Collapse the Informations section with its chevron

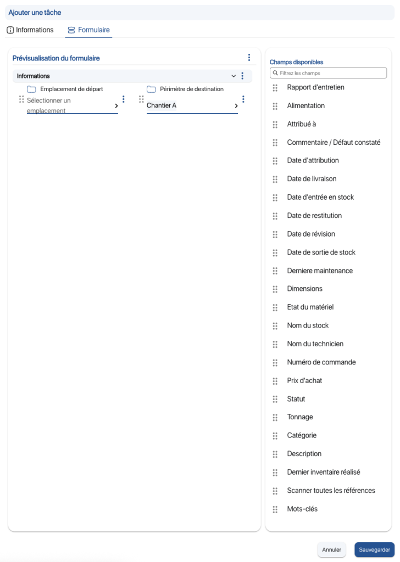click(x=233, y=76)
